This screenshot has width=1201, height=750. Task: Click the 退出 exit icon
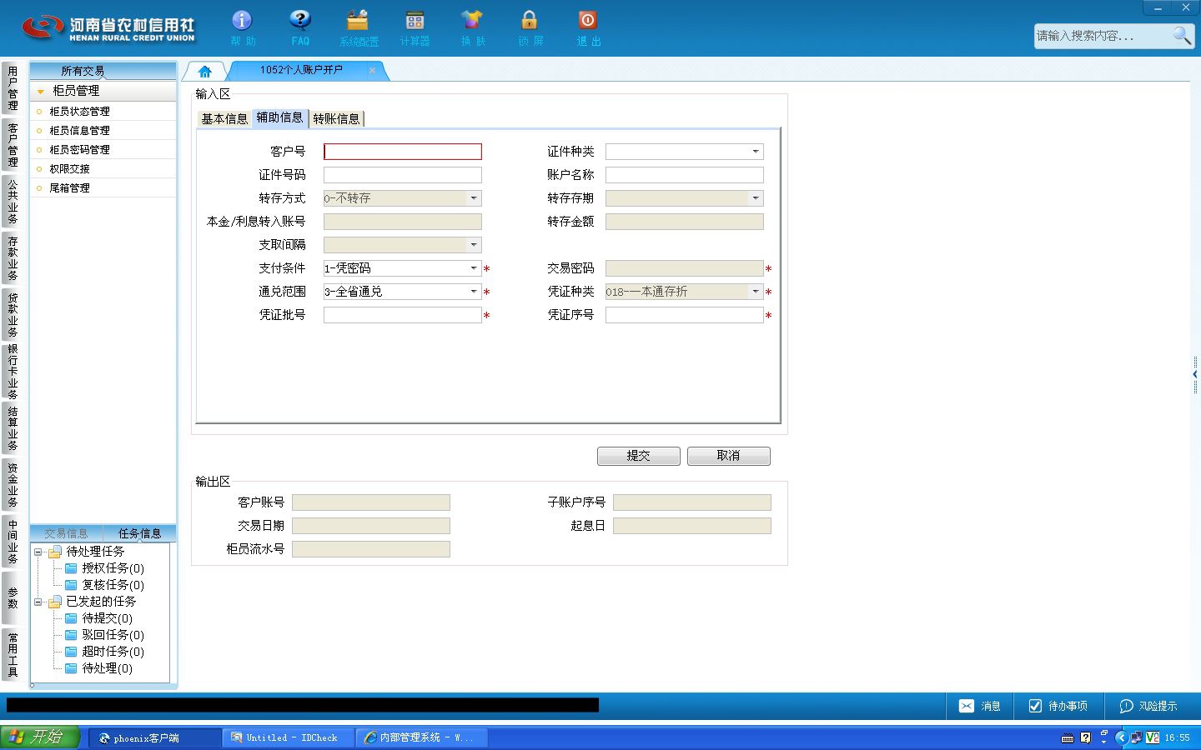(588, 27)
